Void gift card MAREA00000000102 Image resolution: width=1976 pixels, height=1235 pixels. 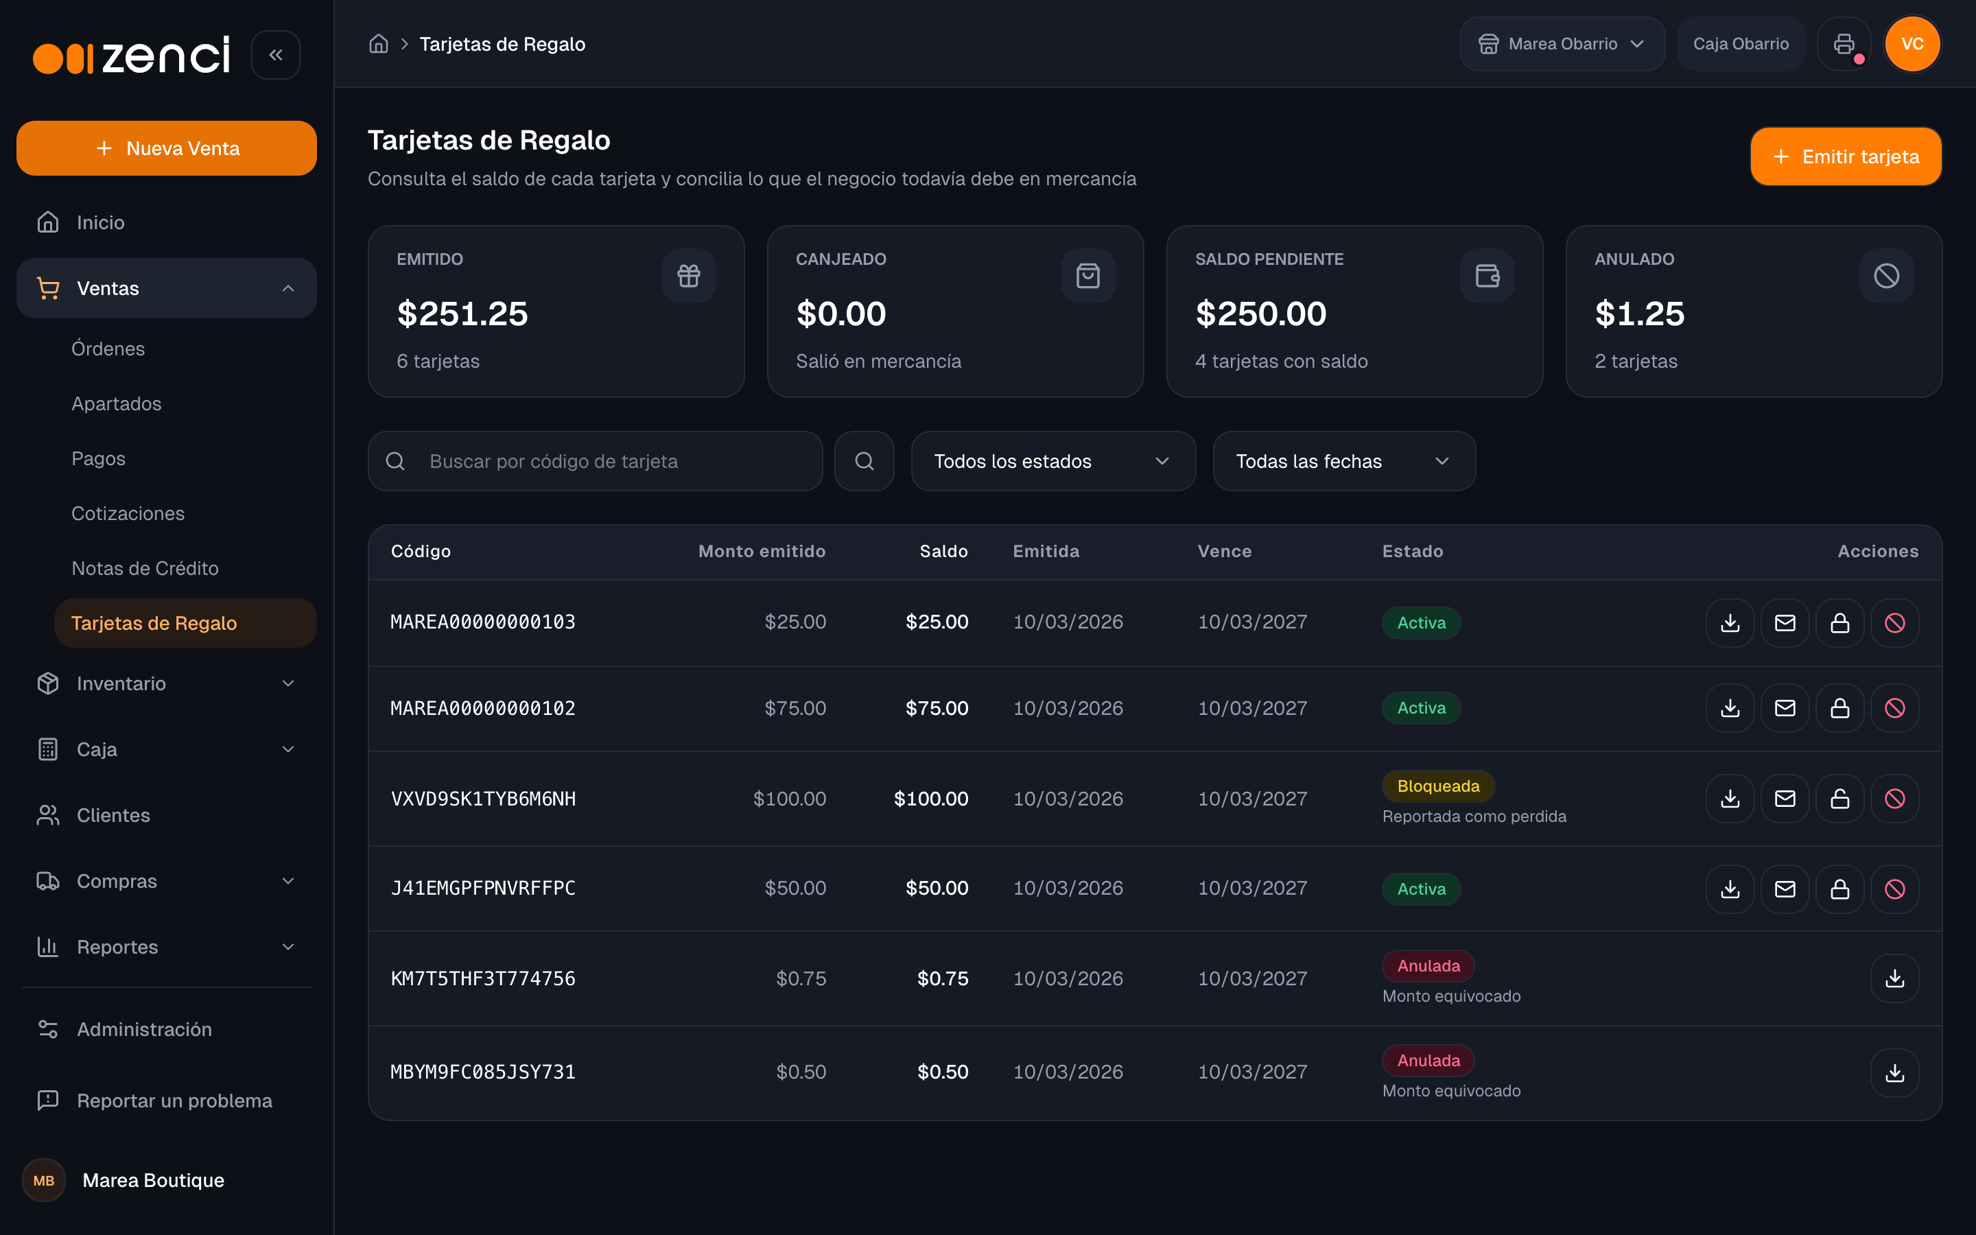point(1894,708)
